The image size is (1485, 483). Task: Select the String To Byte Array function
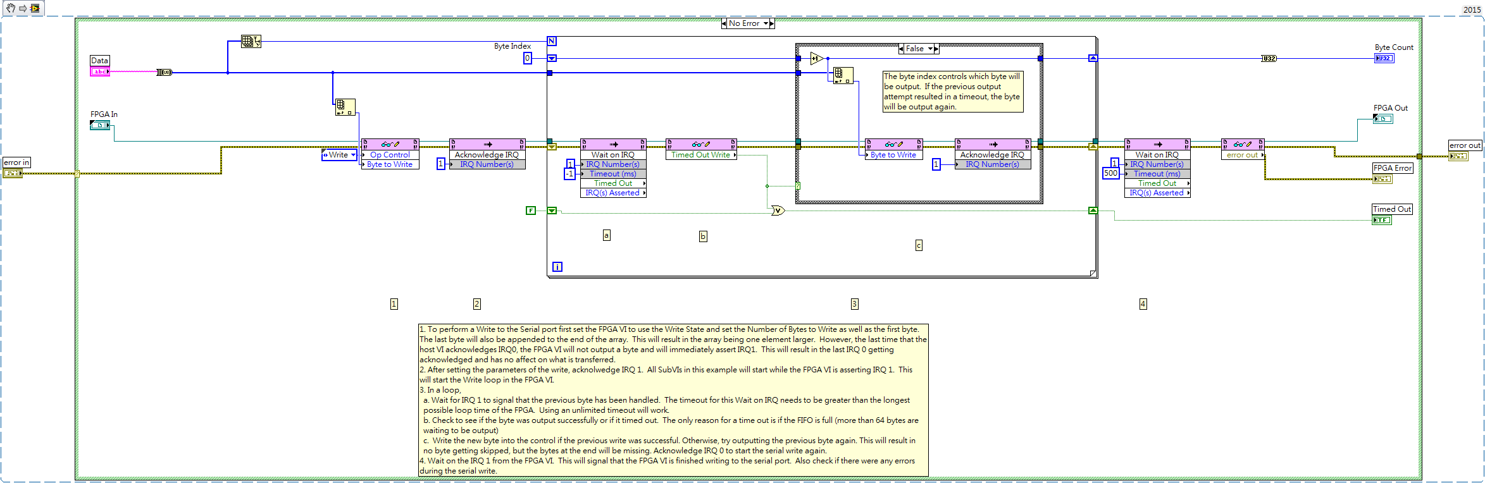click(x=165, y=73)
